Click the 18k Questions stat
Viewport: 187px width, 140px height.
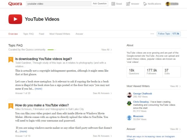coord(136,72)
